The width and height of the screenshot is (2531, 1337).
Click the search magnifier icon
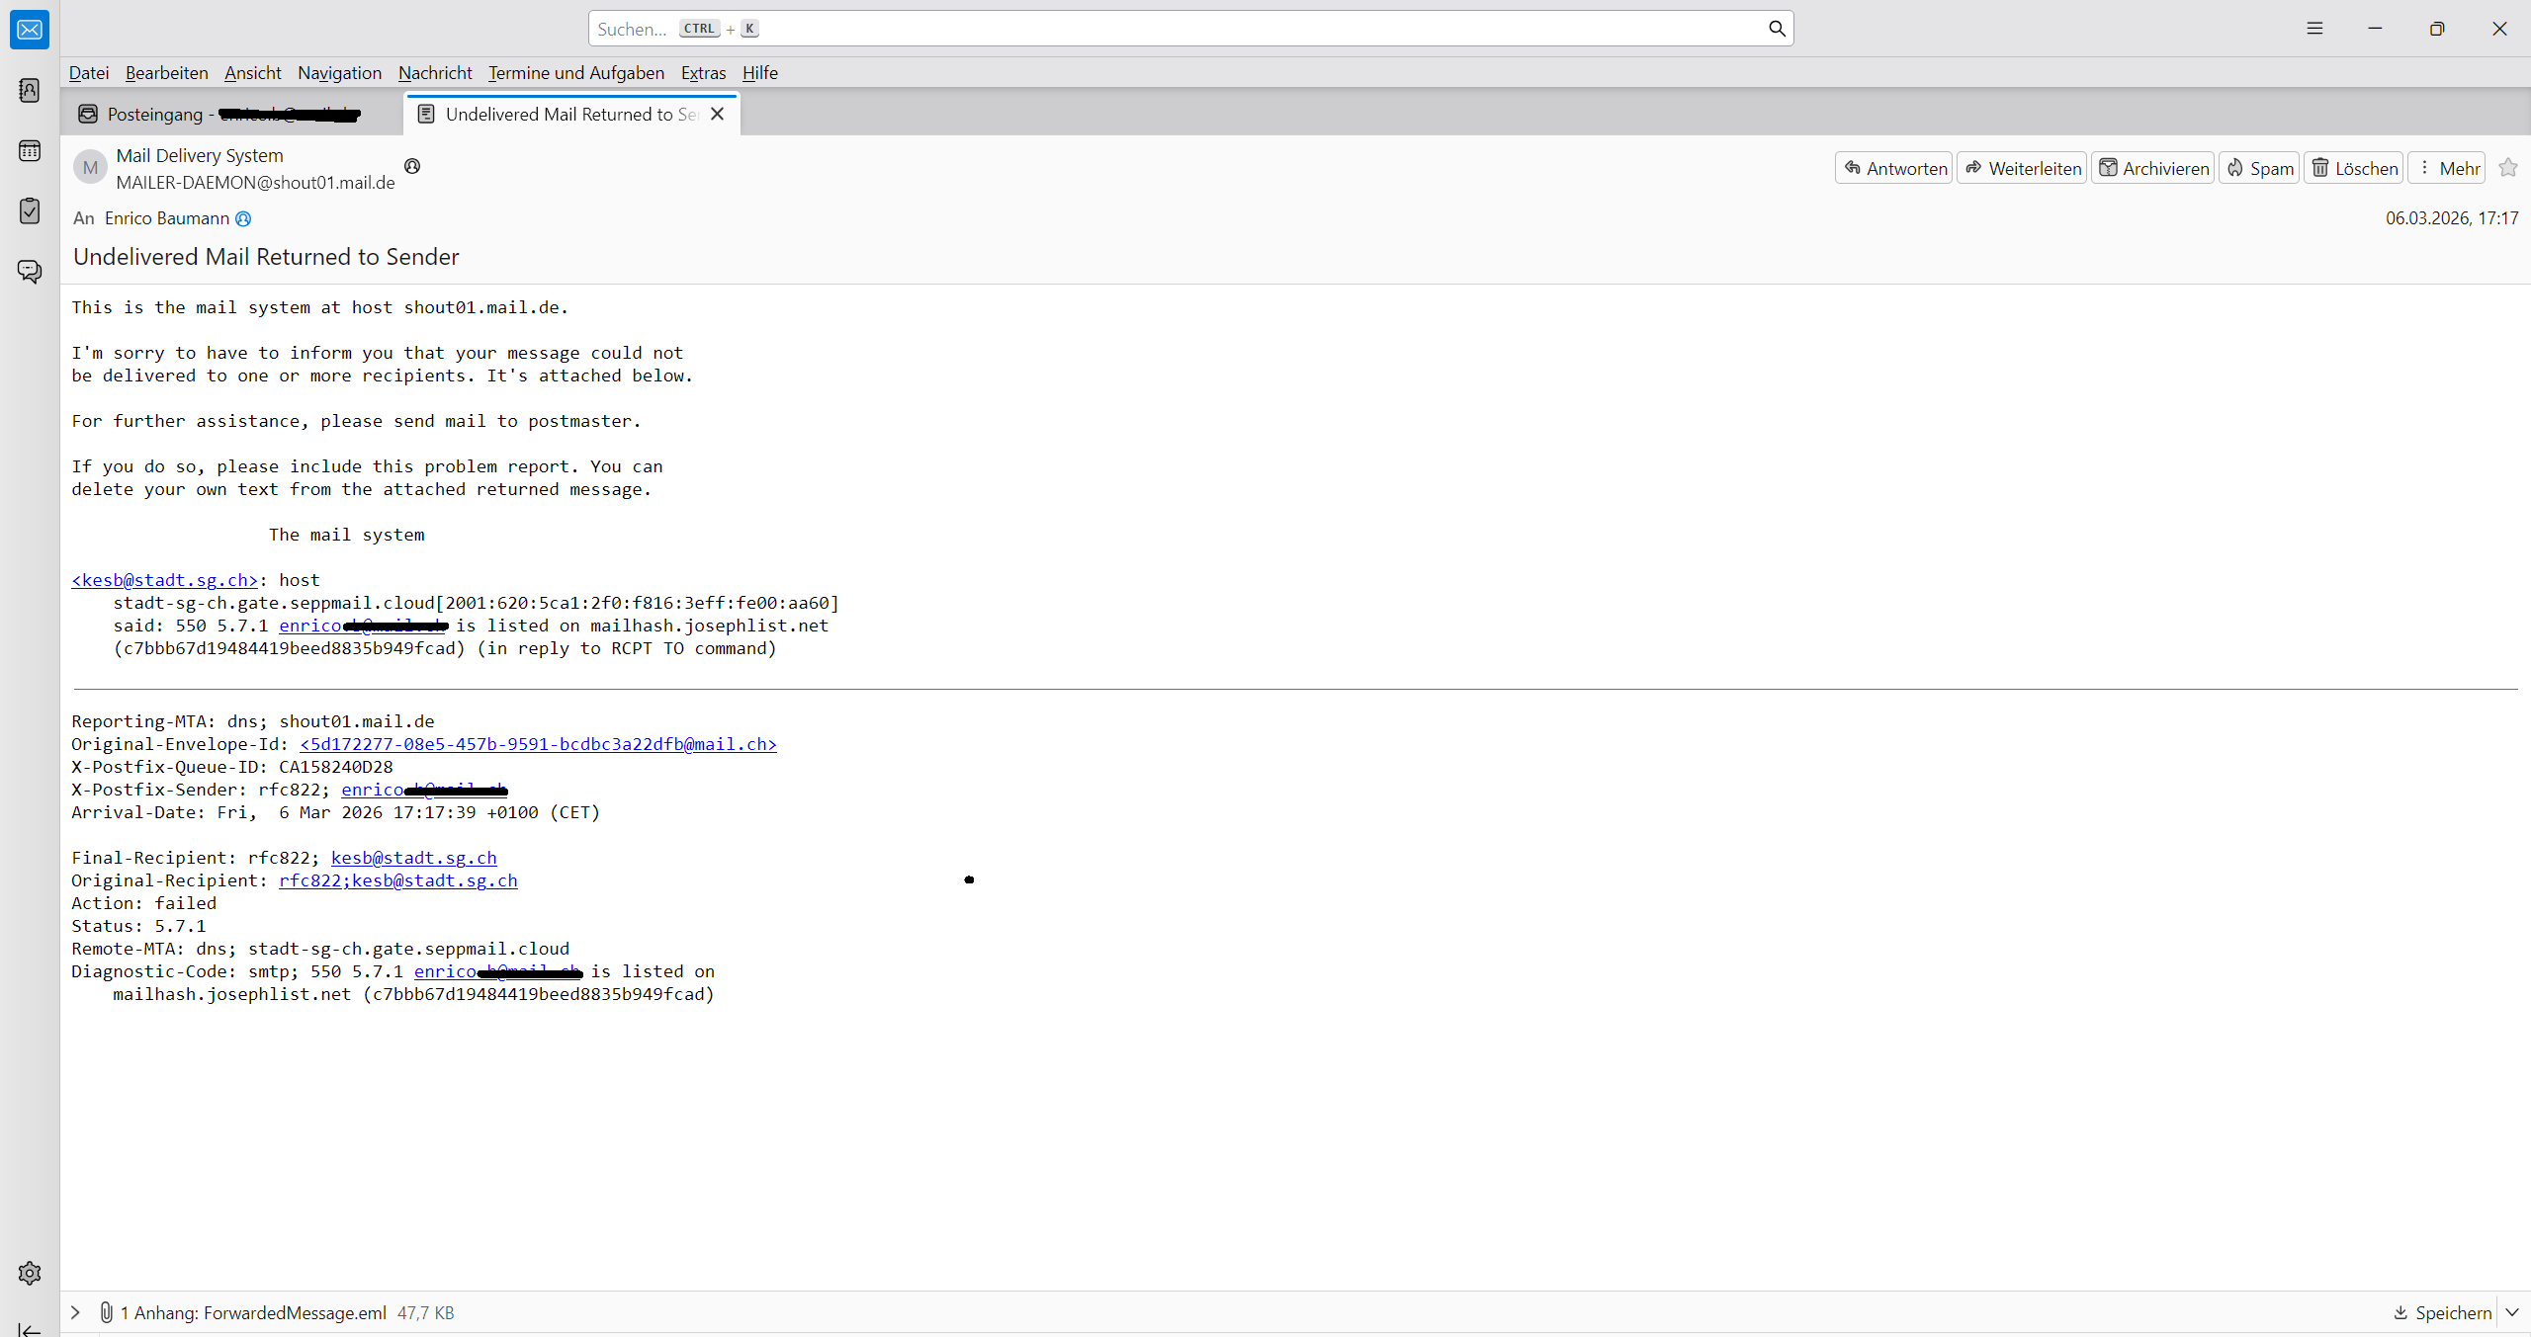1777,29
